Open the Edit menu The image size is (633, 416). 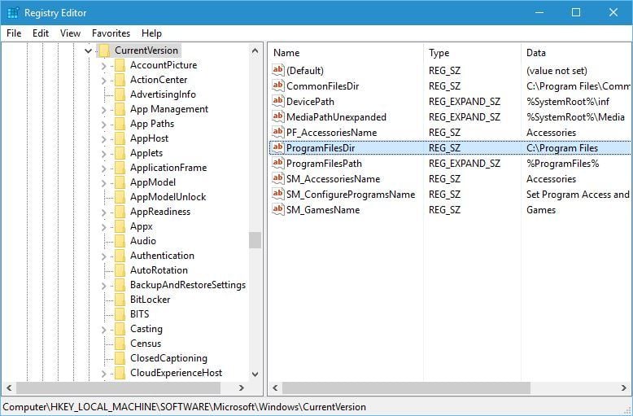click(41, 33)
